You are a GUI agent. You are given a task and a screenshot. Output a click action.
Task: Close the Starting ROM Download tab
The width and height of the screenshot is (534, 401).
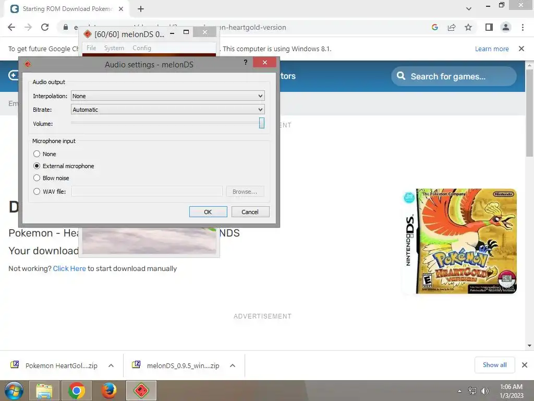click(121, 9)
